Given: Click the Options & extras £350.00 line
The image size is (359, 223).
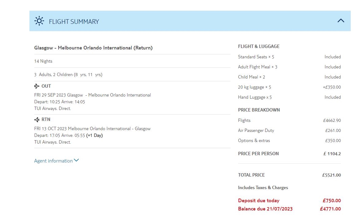Looking at the screenshot, I should click(x=254, y=141).
